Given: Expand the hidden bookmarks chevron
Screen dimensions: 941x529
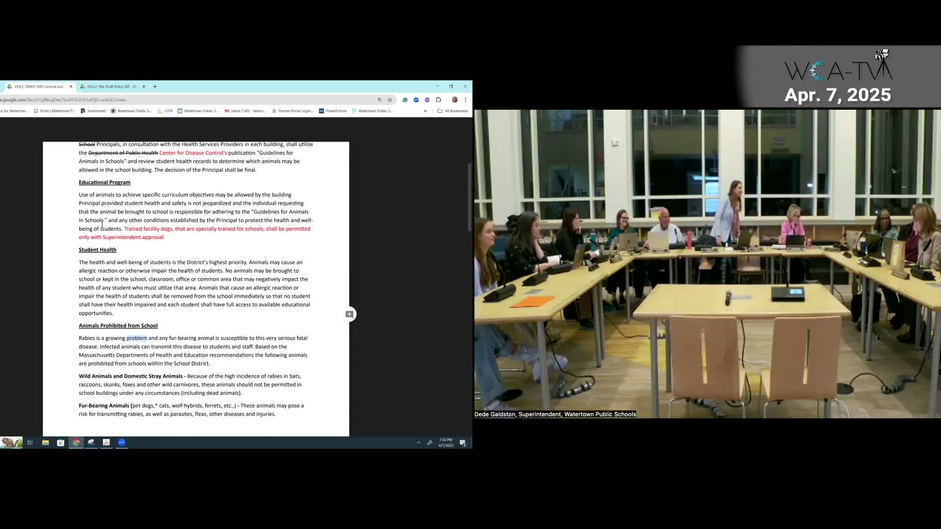Looking at the screenshot, I should point(425,111).
